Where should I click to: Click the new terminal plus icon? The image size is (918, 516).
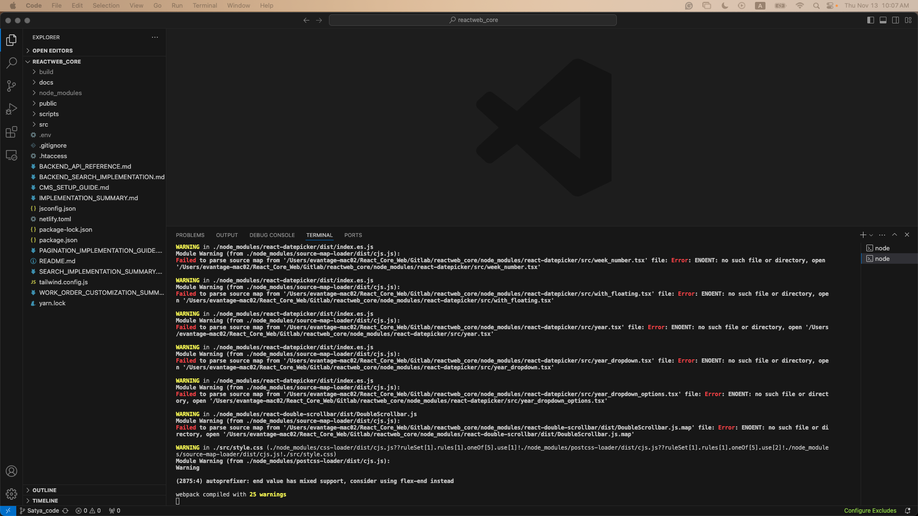[x=863, y=235]
